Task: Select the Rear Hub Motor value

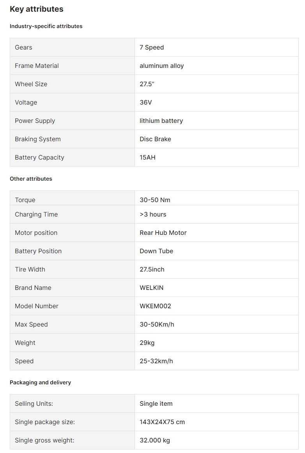Action: tap(163, 233)
